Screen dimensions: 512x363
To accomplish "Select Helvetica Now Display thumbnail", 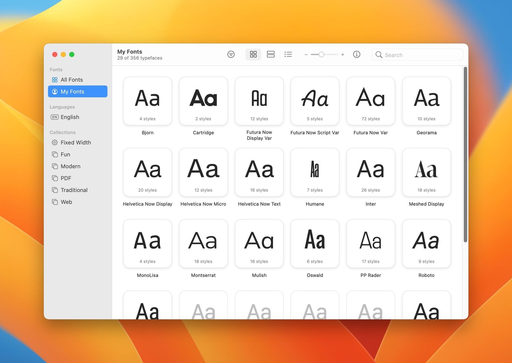I will pyautogui.click(x=147, y=172).
